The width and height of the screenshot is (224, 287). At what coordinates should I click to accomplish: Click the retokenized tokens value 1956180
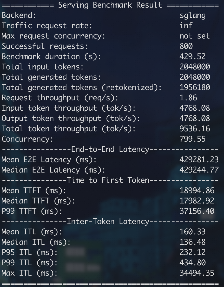[195, 88]
